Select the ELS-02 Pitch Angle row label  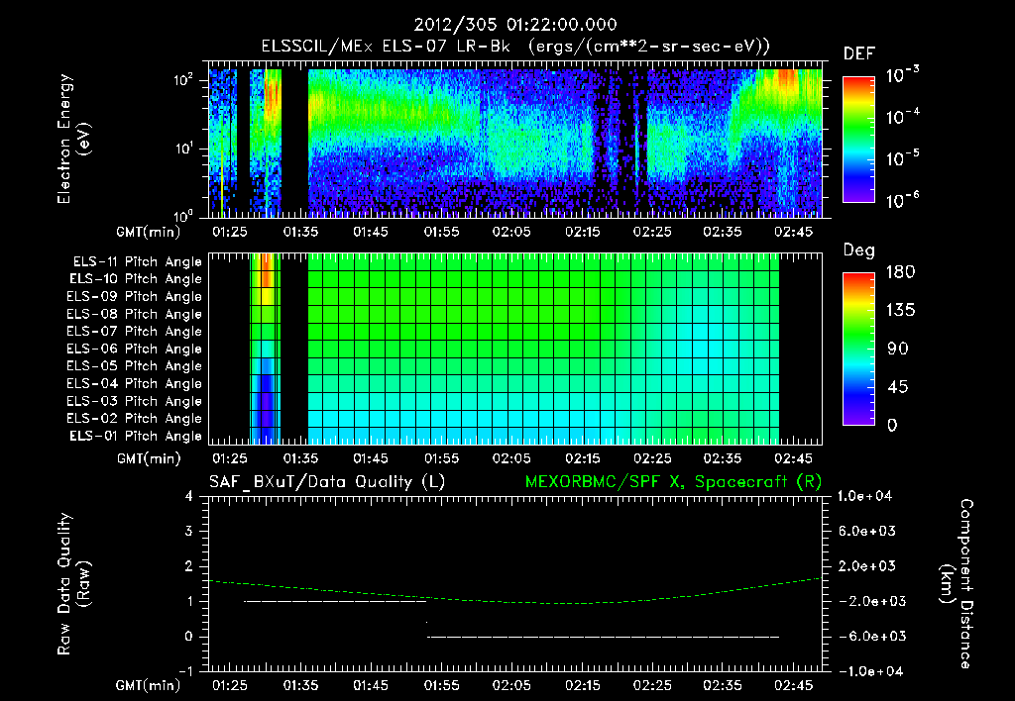point(135,419)
